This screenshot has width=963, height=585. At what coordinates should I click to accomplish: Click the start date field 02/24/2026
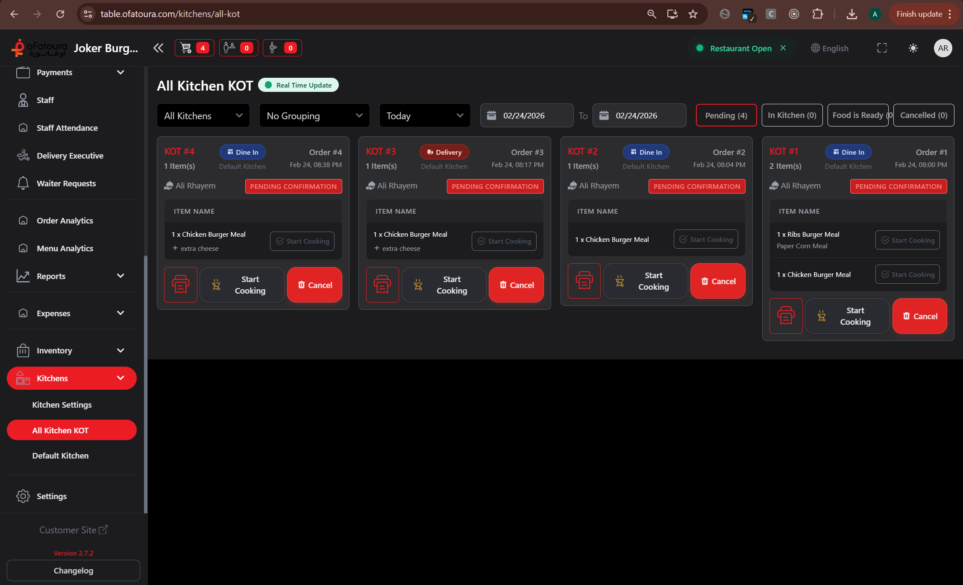pyautogui.click(x=526, y=115)
